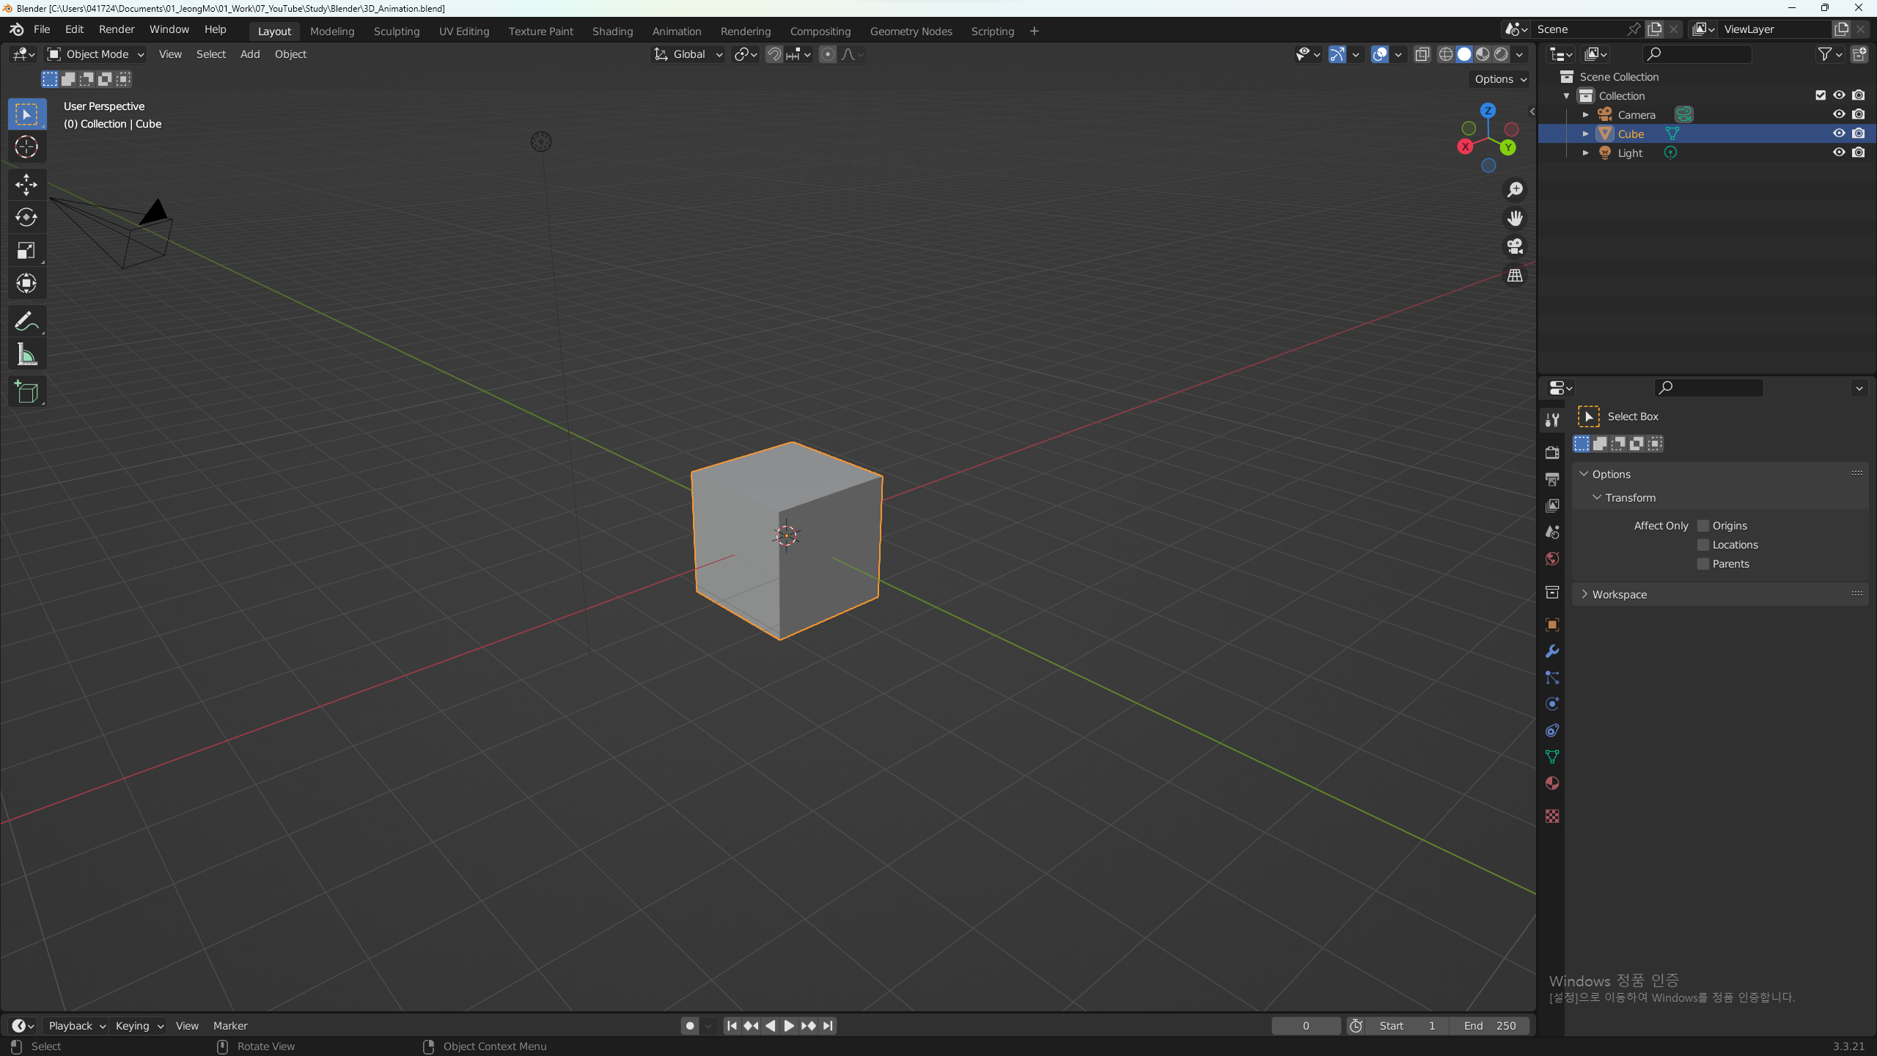
Task: Switch to the Shading workspace tab
Action: pyautogui.click(x=612, y=31)
